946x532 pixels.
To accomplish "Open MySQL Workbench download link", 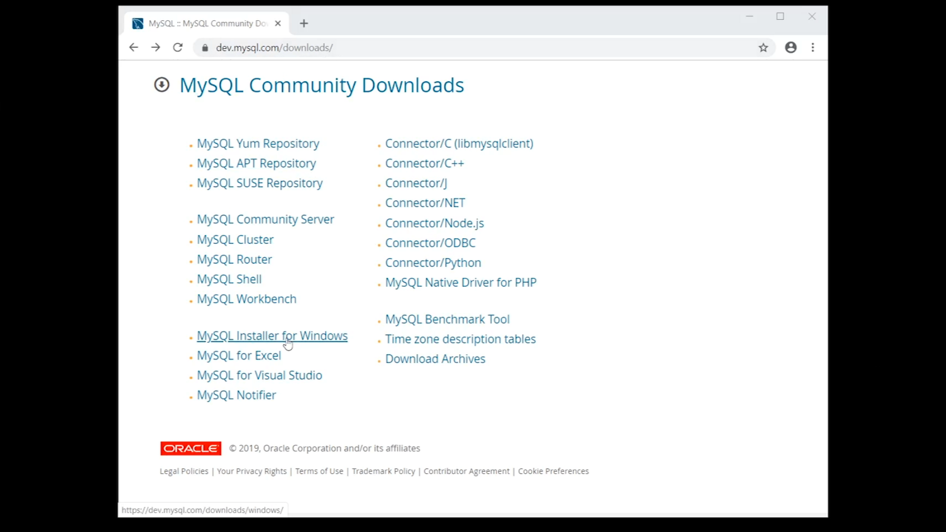I will (246, 299).
